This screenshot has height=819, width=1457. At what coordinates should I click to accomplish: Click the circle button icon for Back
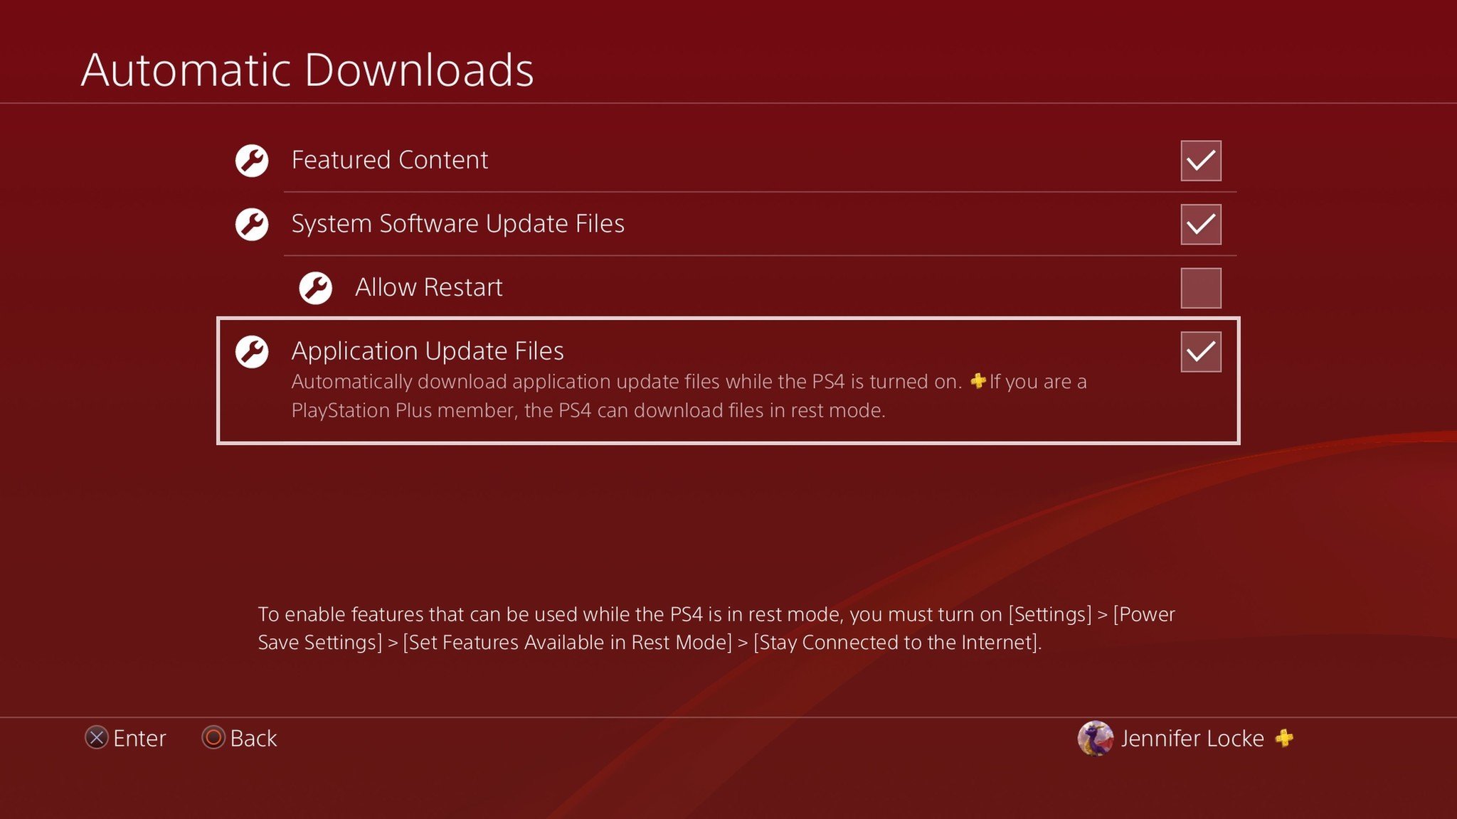tap(213, 738)
